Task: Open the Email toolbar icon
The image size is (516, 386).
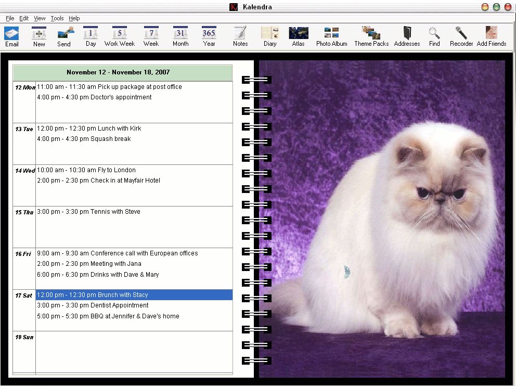Action: pyautogui.click(x=11, y=36)
